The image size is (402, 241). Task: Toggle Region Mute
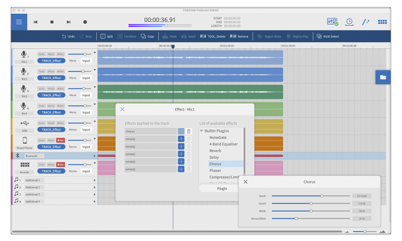[x=269, y=36]
